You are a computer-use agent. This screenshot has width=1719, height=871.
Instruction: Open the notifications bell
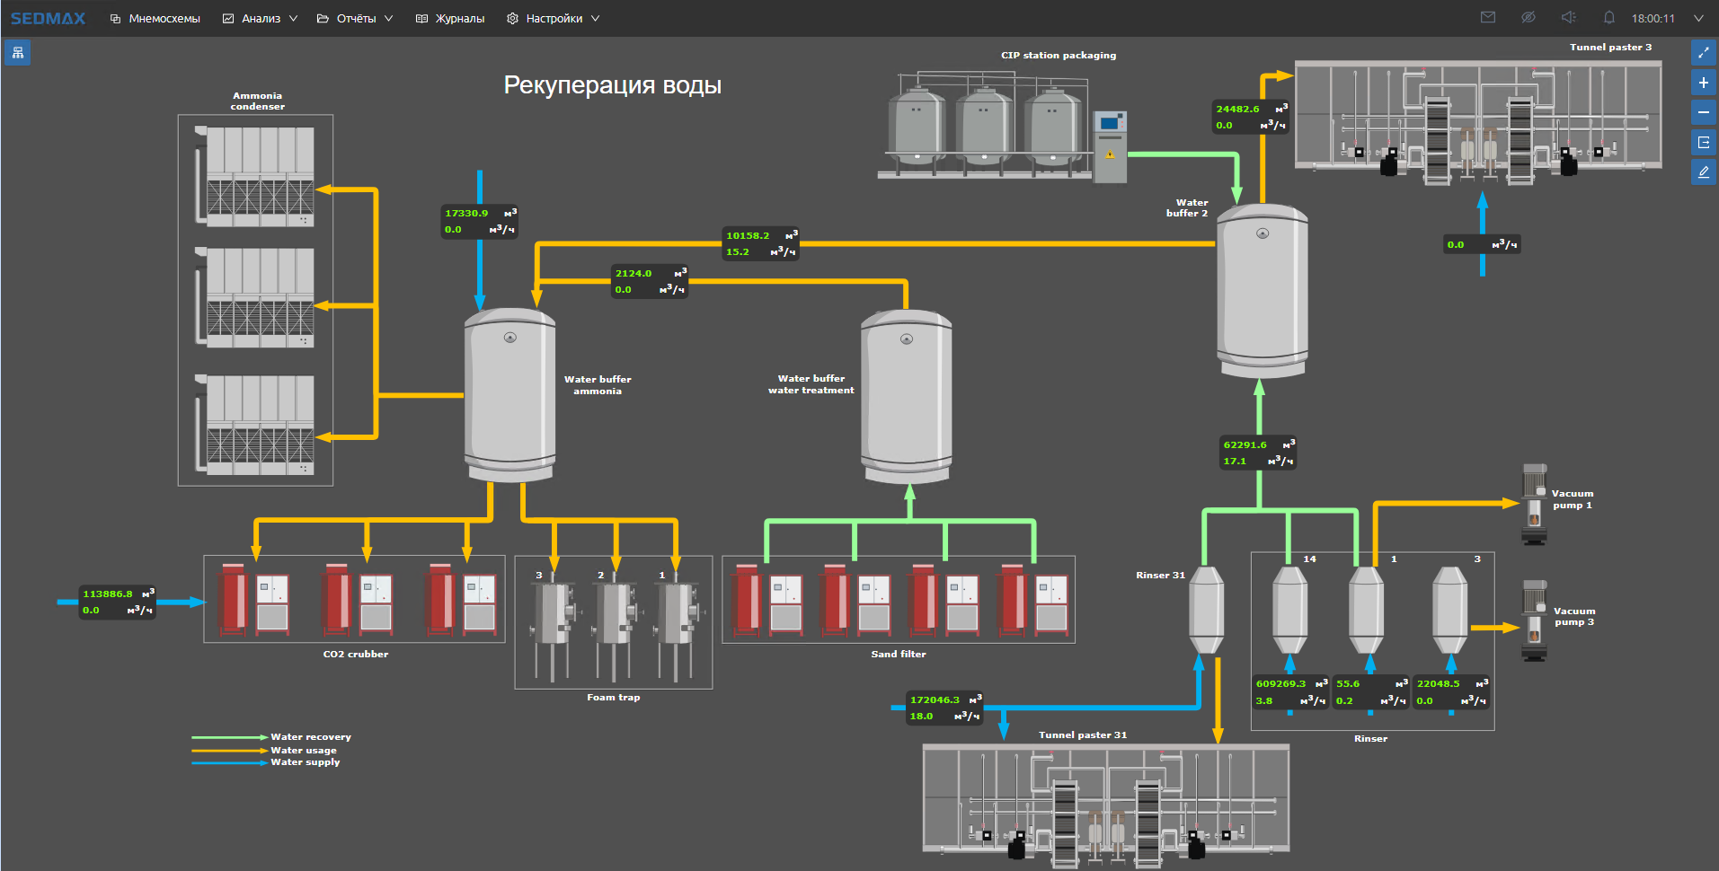[1608, 18]
